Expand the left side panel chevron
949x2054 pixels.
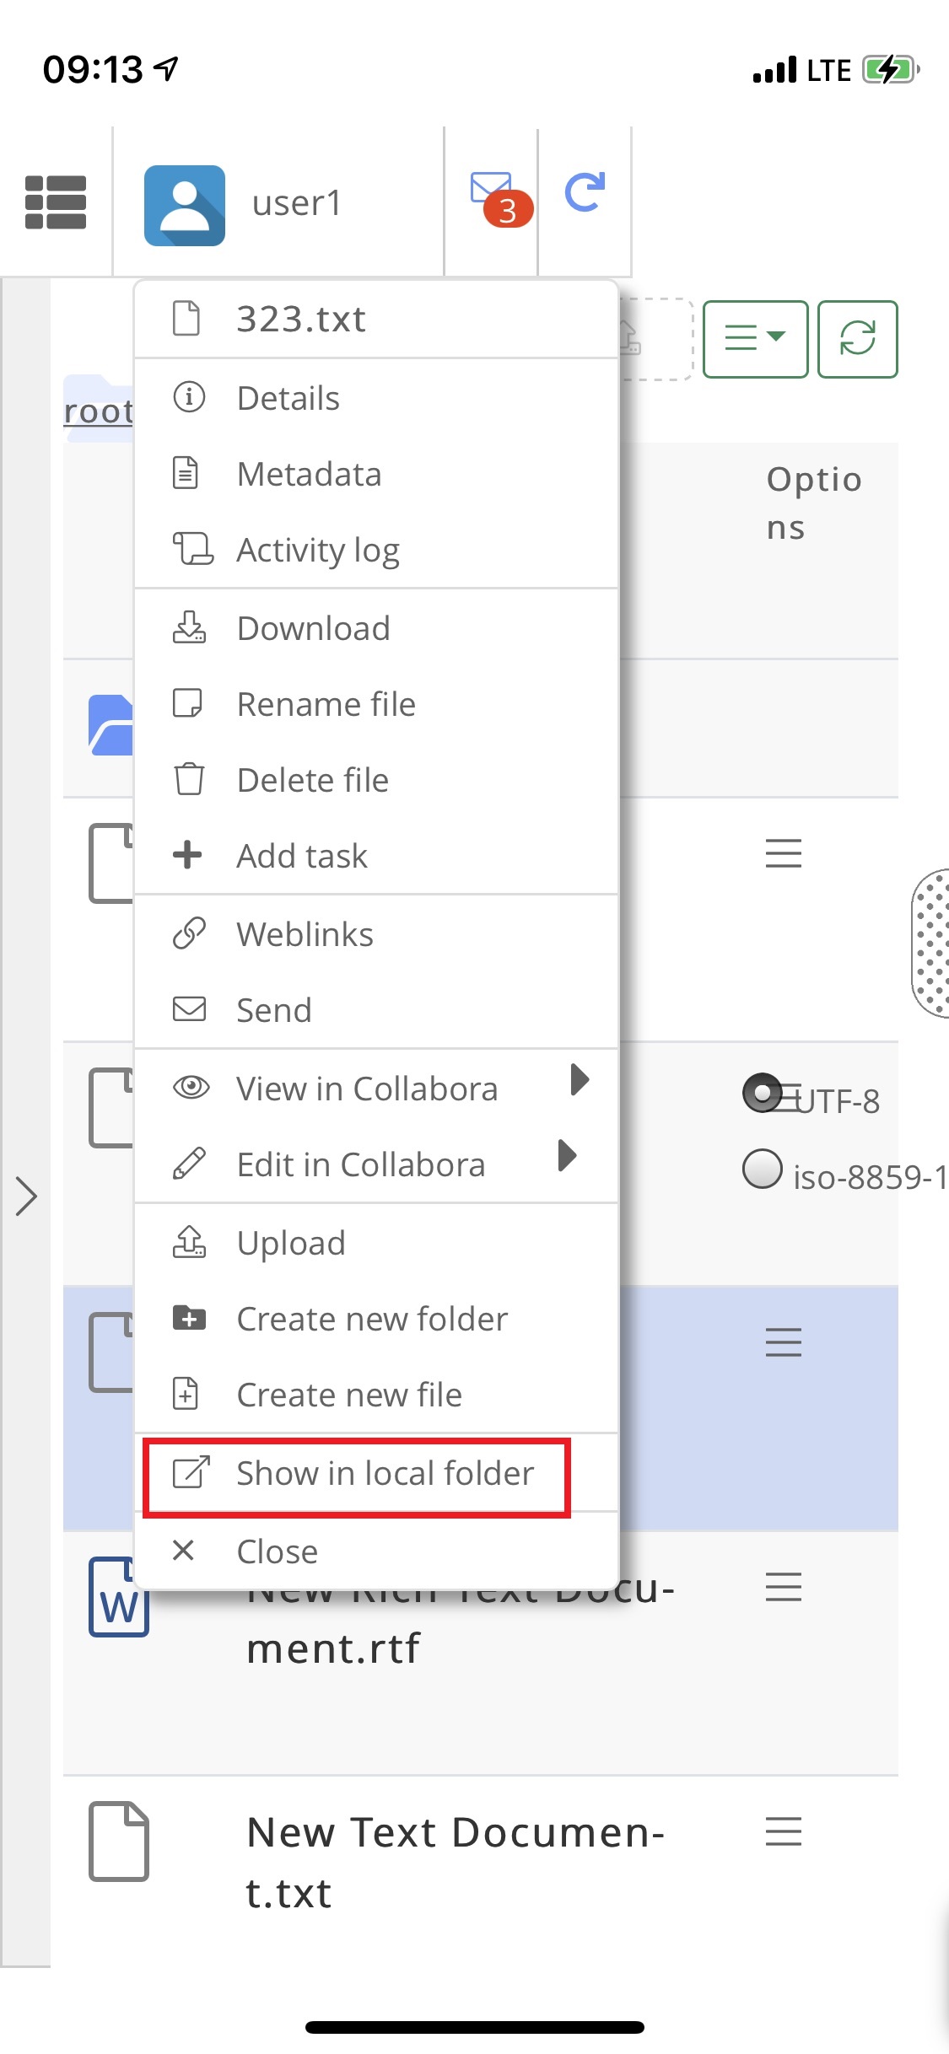coord(26,1196)
